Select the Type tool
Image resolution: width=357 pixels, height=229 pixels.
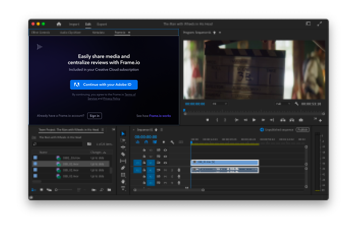pos(123,188)
